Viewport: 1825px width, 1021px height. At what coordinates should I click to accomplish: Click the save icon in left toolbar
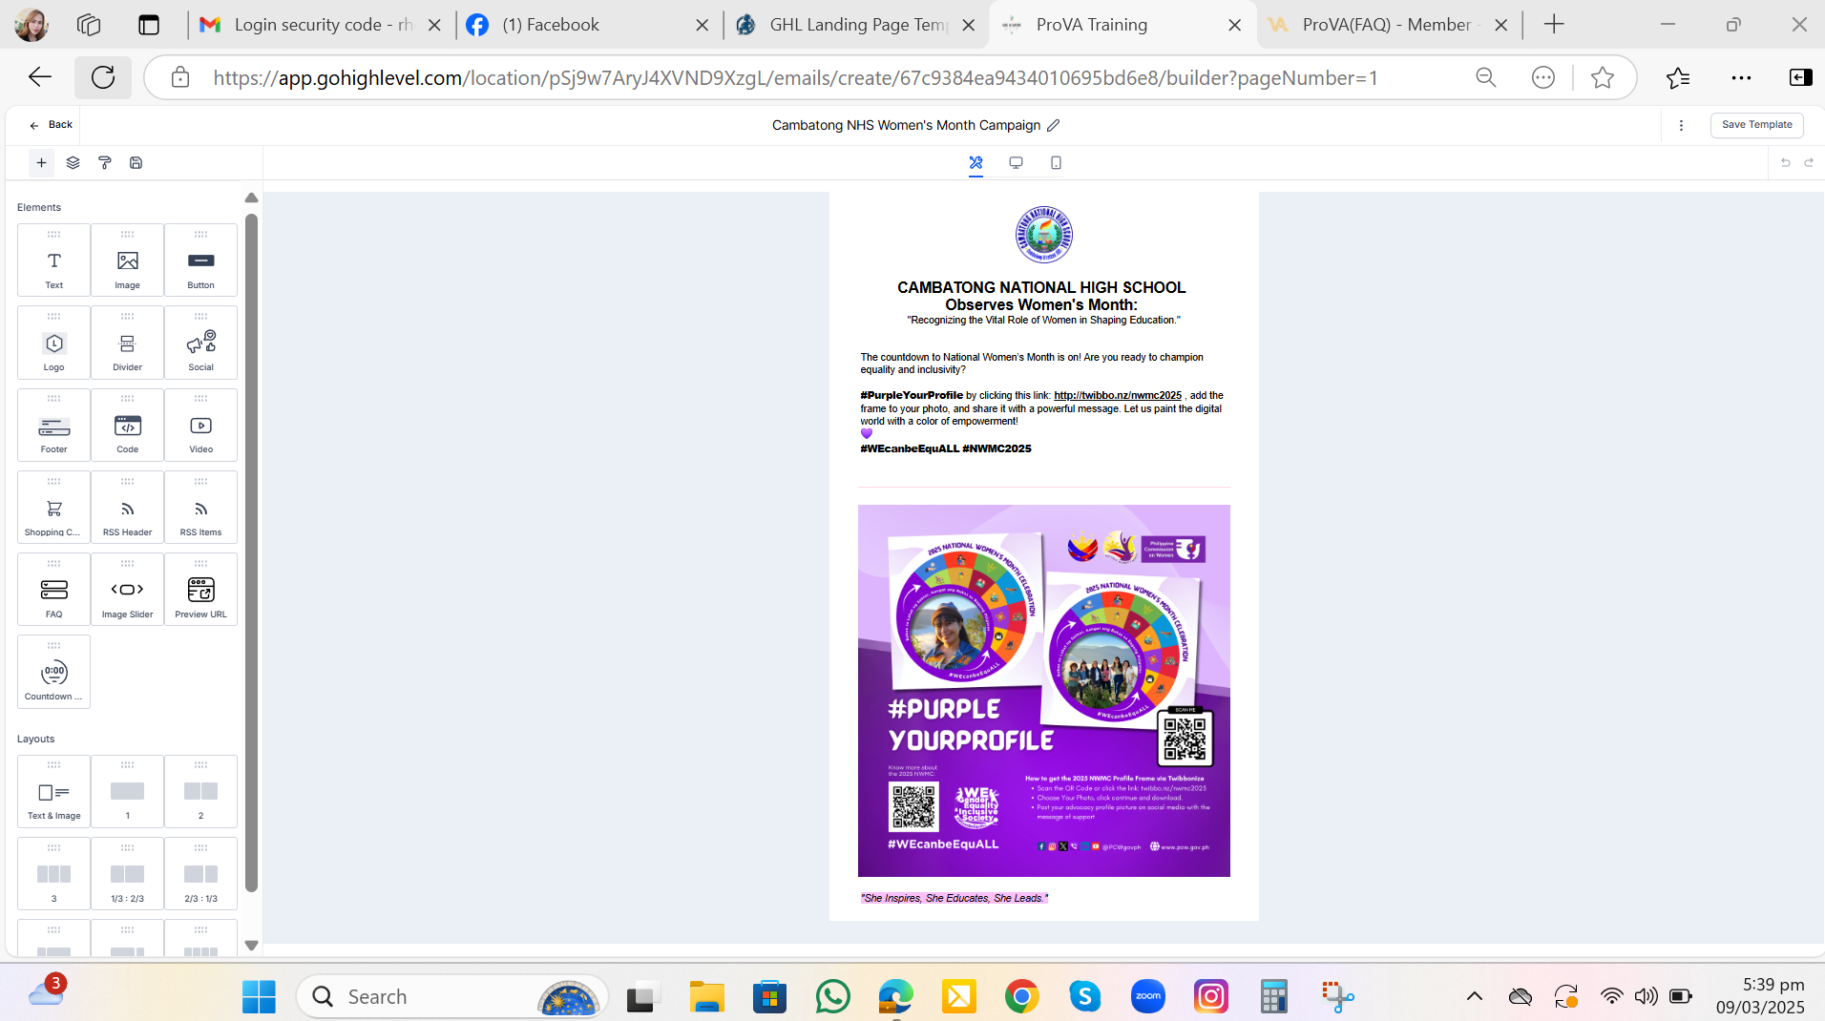point(136,163)
